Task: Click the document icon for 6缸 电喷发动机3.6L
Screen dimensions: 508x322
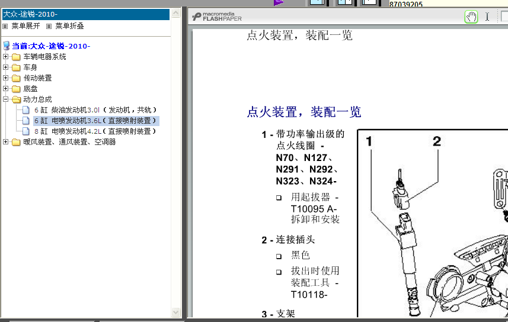Action: coord(26,121)
